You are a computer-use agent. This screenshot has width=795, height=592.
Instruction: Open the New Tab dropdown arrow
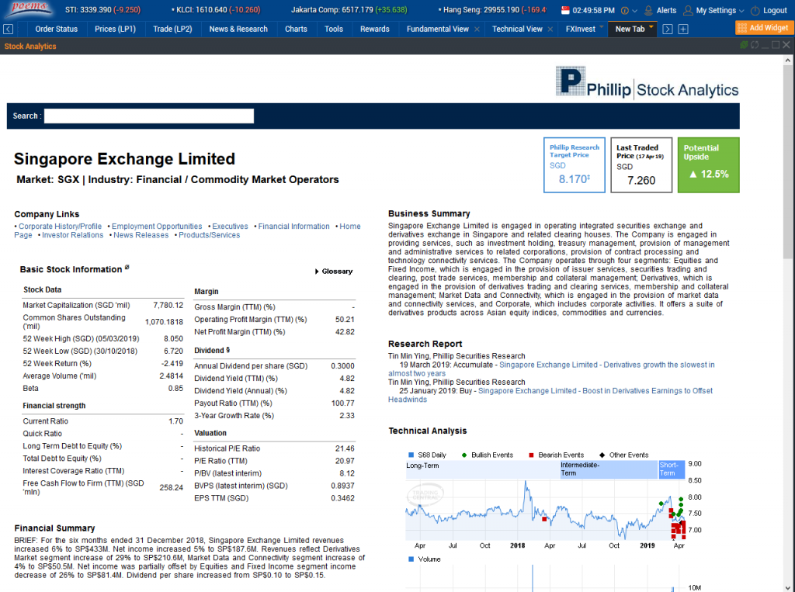pos(651,26)
